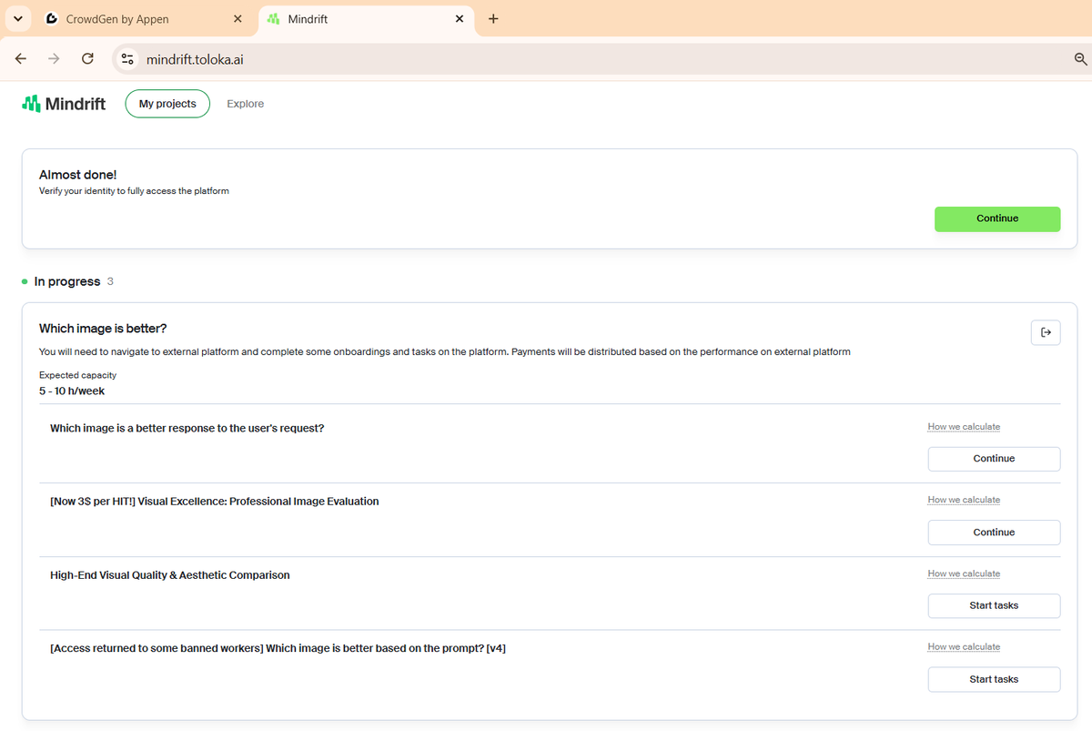
Task: Click the '[Access returned to some banned workers]' title
Action: click(278, 648)
